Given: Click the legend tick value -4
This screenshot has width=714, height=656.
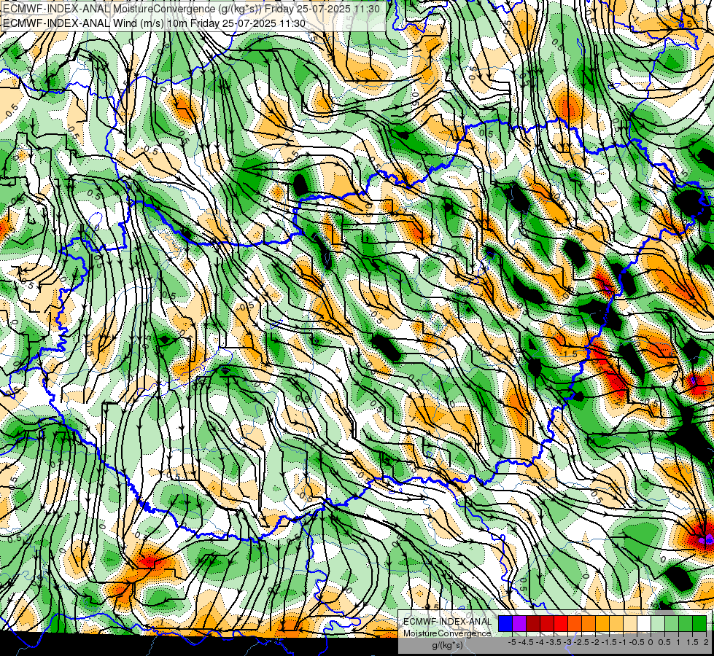Looking at the screenshot, I should [540, 642].
